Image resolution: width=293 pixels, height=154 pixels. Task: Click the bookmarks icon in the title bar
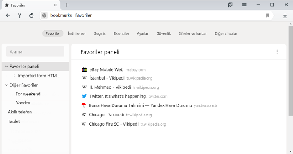point(230,5)
